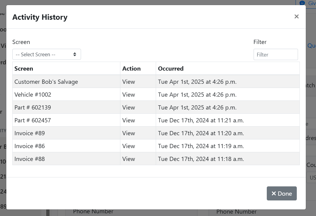
Task: Click the Screen column header in the table
Action: pos(24,69)
